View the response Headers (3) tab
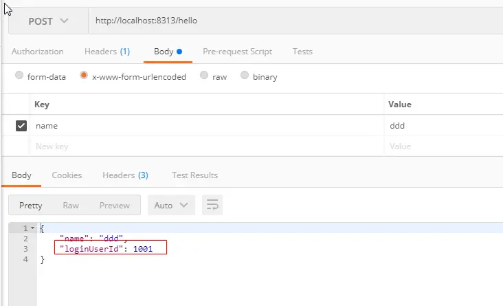Viewport: 503px width, 306px height. pos(125,175)
